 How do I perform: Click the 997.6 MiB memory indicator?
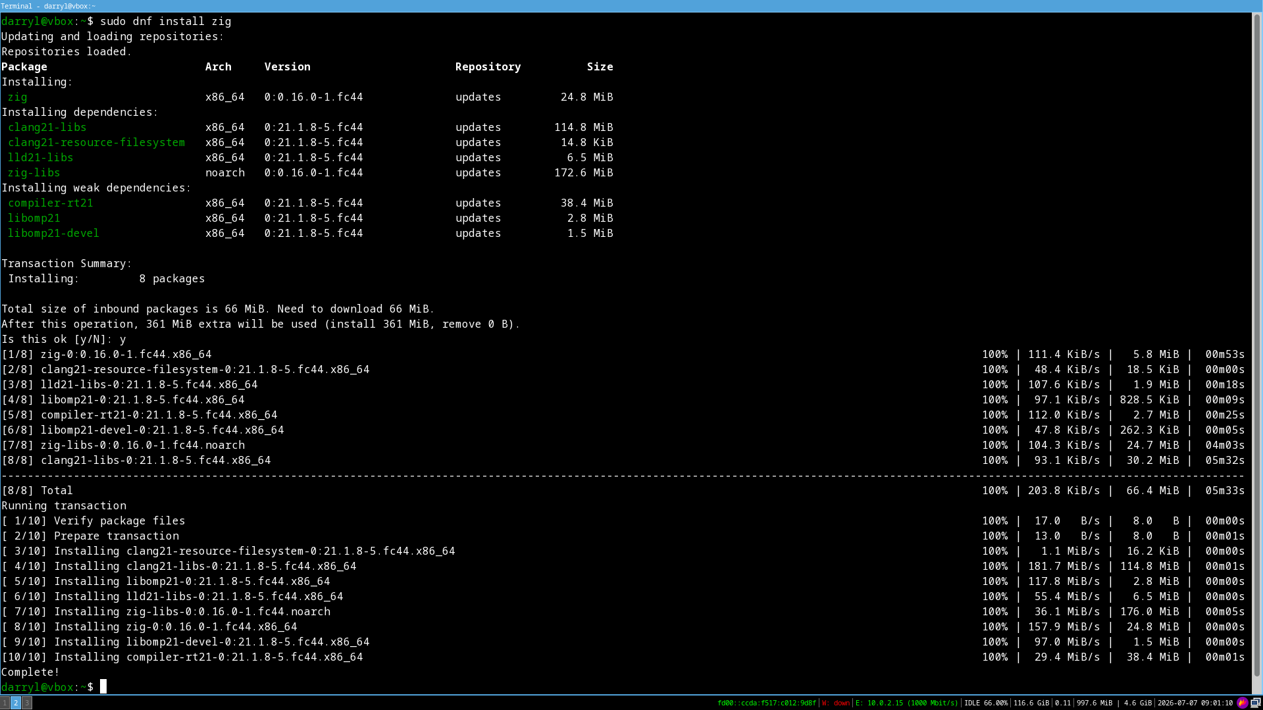point(1095,703)
